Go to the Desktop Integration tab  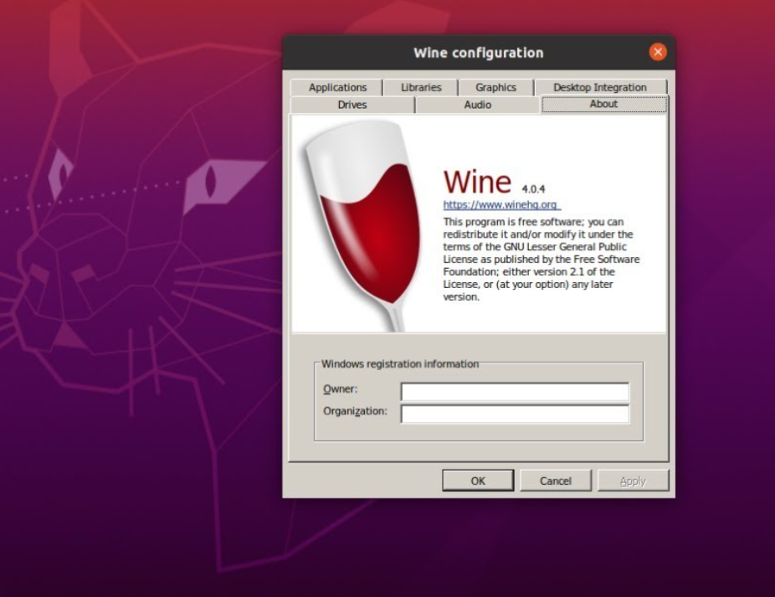(600, 87)
